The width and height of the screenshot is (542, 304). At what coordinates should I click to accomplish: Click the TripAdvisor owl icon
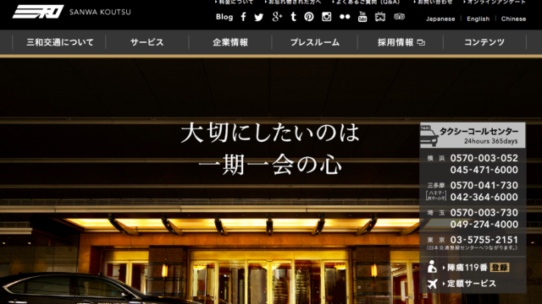[399, 17]
